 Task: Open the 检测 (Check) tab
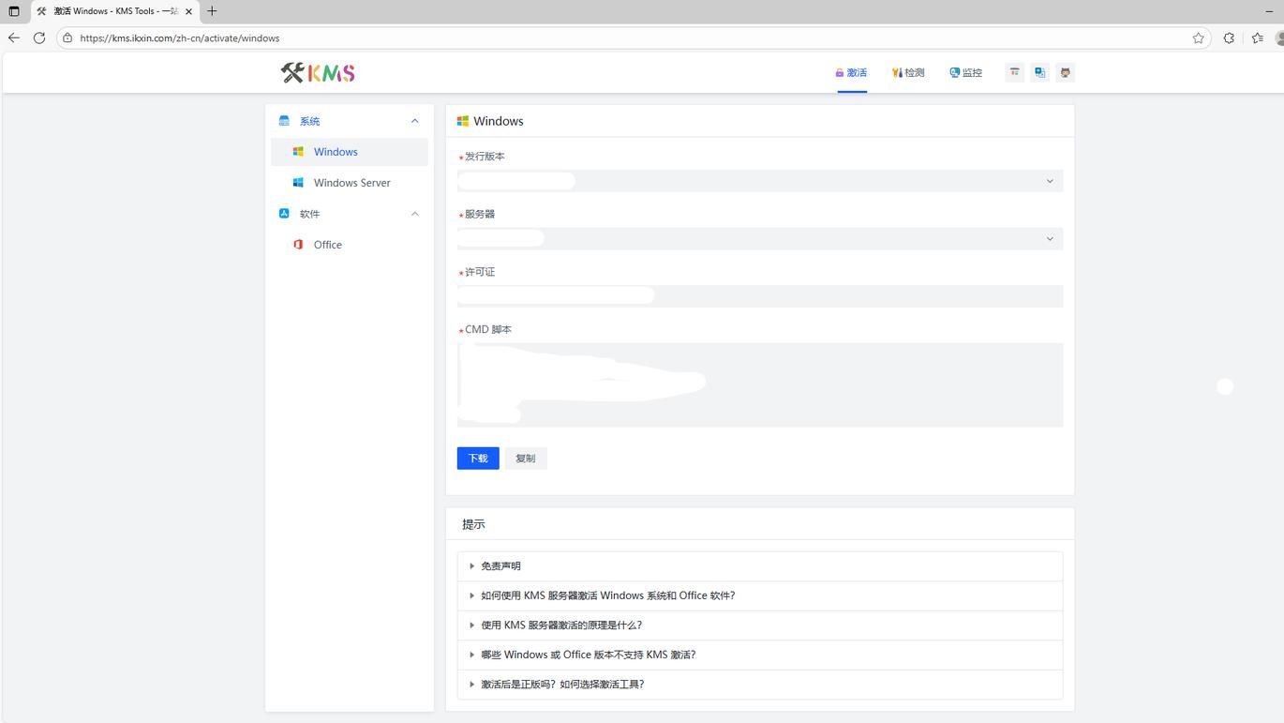[908, 72]
